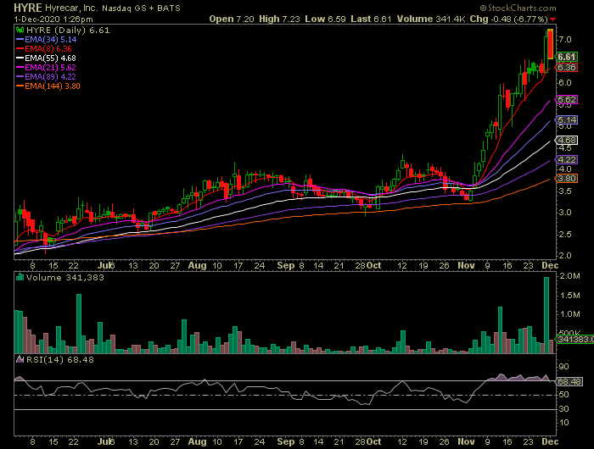Click the 10 RSI axis label

[x=563, y=423]
